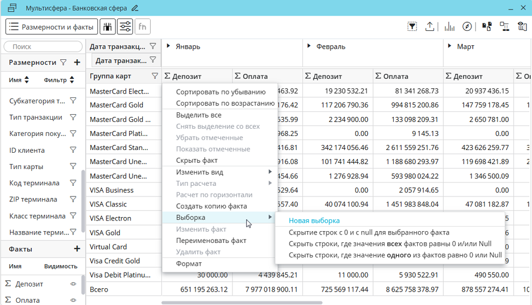Toggle the Размерности и факты panel button

pyautogui.click(x=52, y=26)
